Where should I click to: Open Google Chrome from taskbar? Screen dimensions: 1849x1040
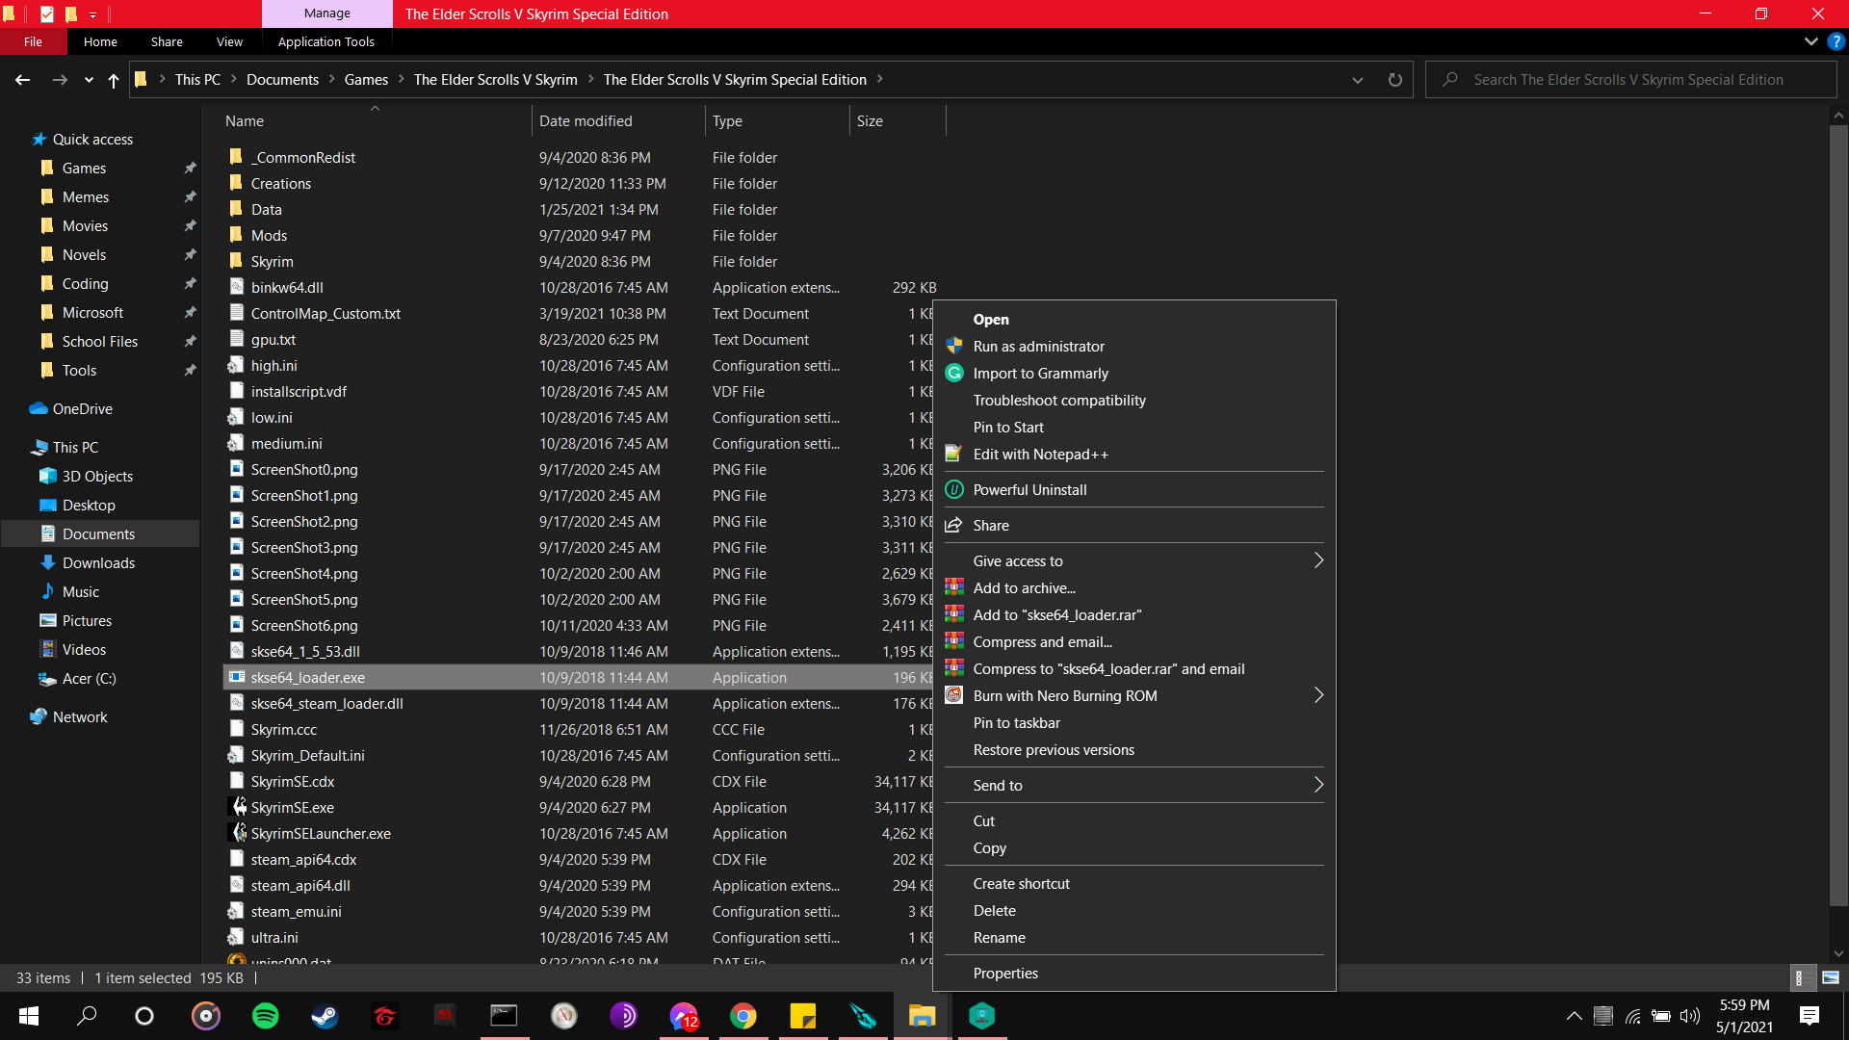click(x=742, y=1015)
